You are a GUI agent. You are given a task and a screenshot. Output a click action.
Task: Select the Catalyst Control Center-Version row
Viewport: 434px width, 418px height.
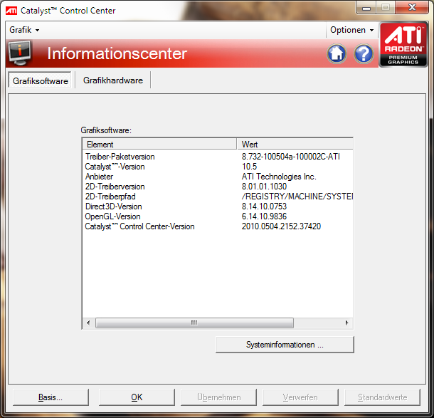click(218, 226)
